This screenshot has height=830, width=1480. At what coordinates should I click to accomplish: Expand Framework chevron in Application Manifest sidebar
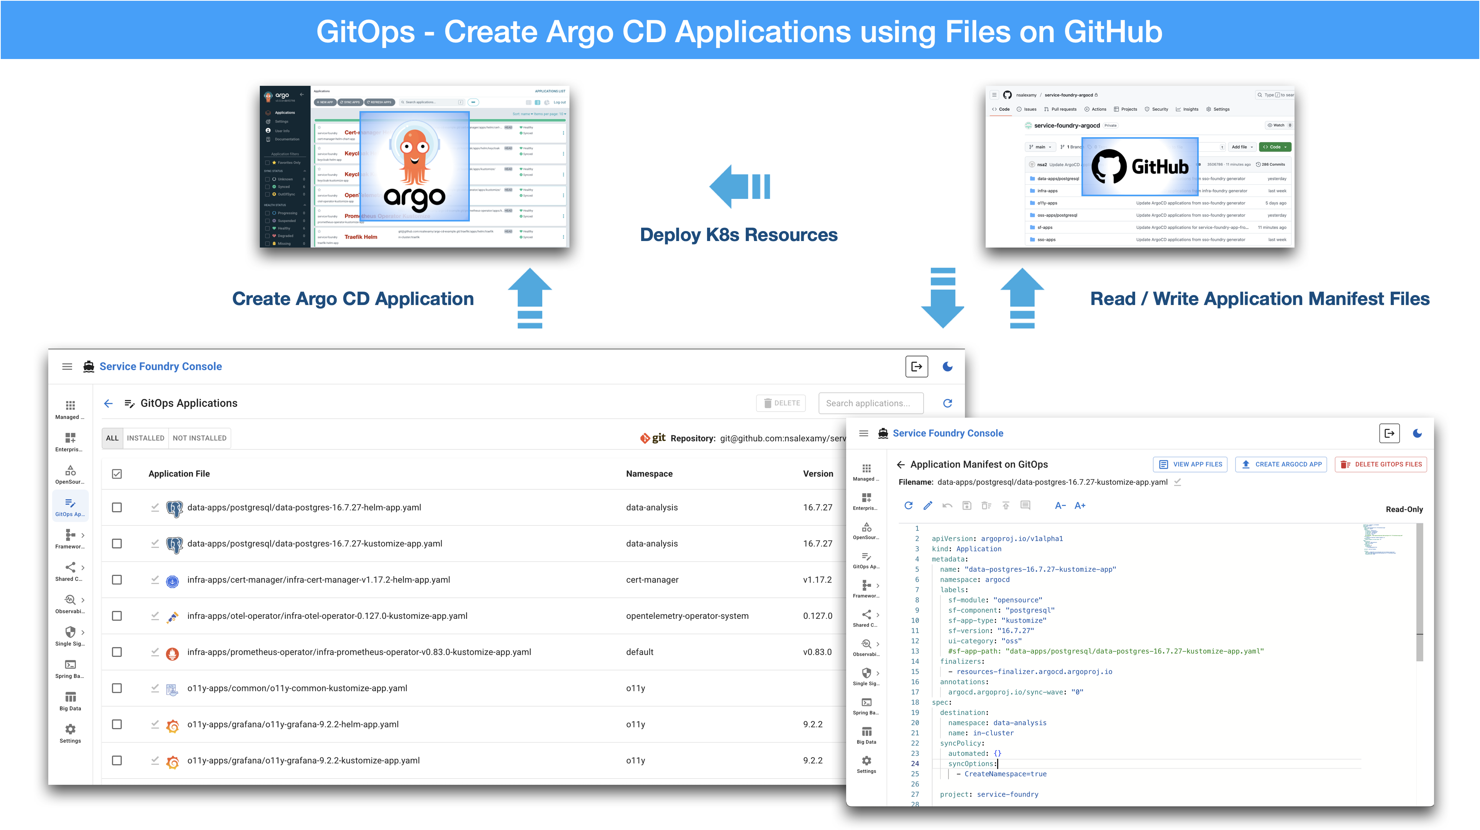pyautogui.click(x=878, y=585)
